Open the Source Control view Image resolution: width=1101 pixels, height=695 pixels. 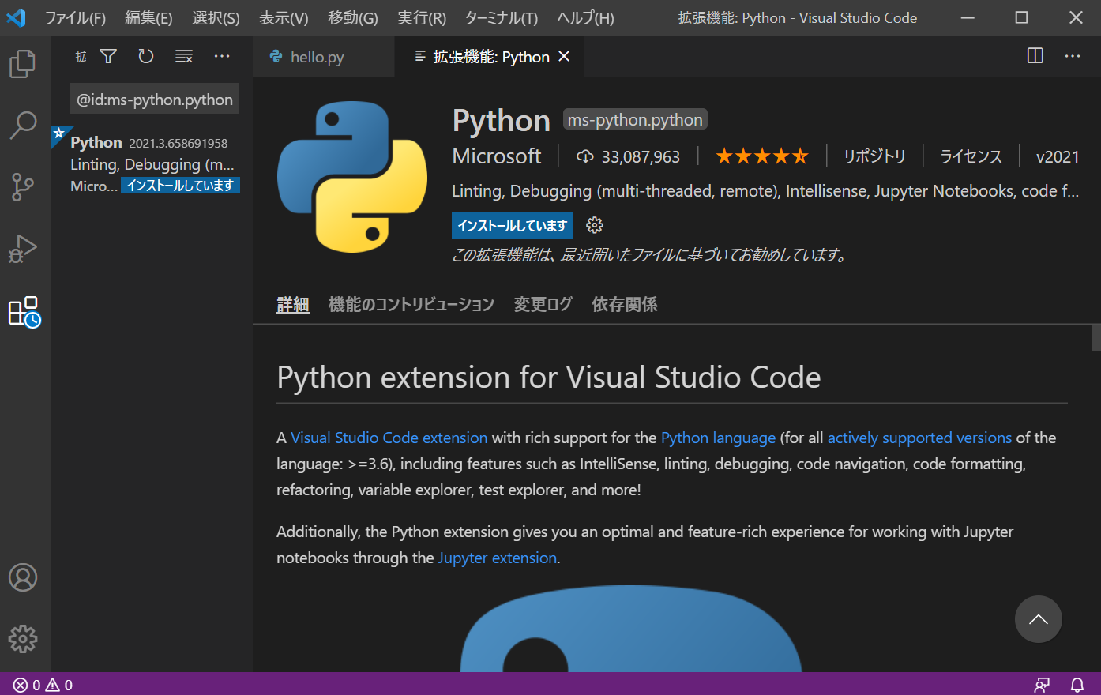pos(23,187)
